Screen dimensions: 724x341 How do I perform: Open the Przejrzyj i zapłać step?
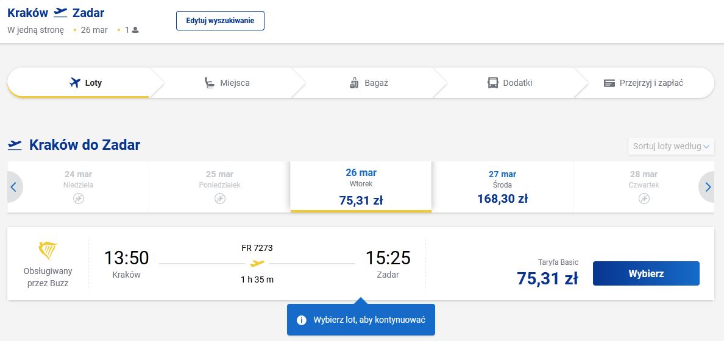pyautogui.click(x=644, y=83)
